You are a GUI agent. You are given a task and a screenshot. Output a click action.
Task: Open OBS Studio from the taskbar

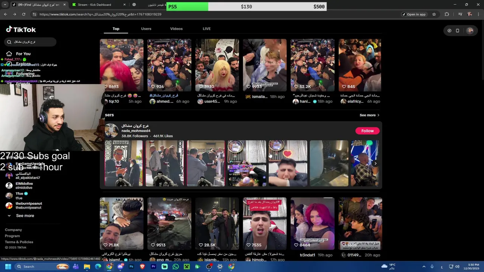[x=209, y=267]
